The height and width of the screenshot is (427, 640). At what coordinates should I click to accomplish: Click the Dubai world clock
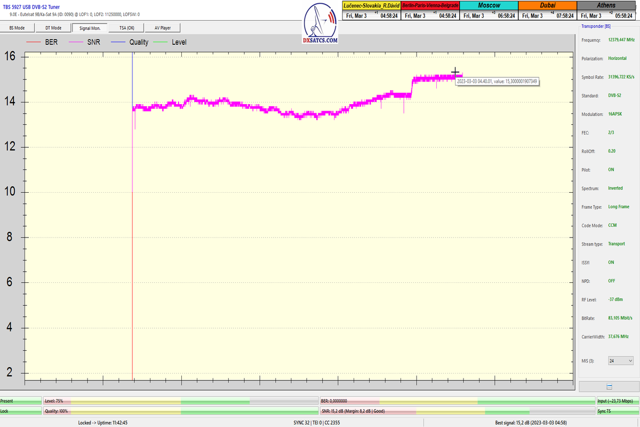[547, 11]
